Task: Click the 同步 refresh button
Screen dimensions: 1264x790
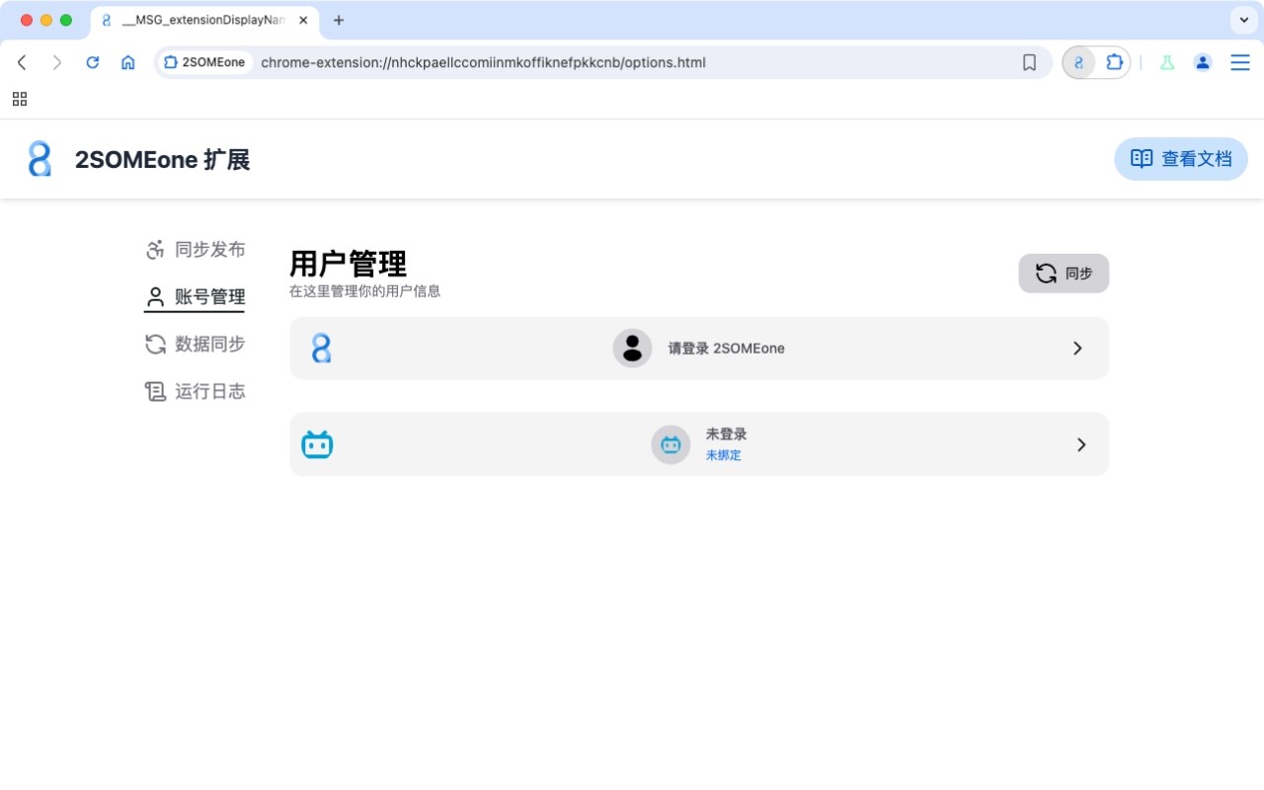Action: click(1064, 274)
